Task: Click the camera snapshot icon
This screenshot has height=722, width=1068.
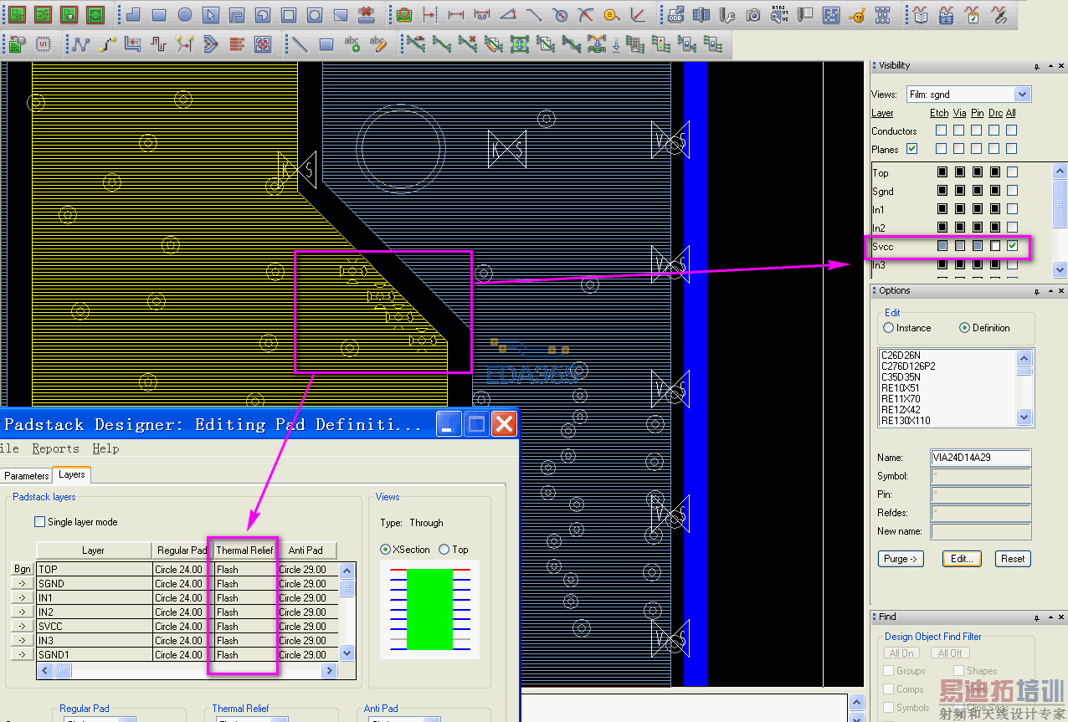Action: coord(753,15)
